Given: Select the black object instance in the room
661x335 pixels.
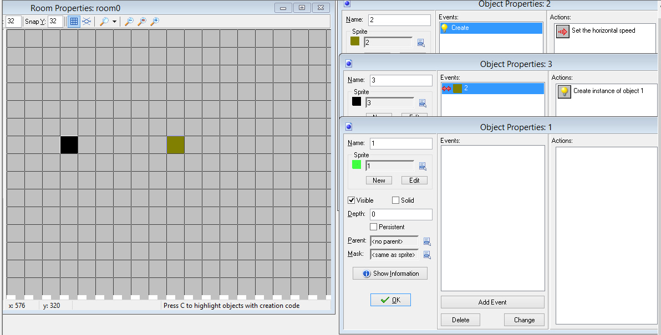Looking at the screenshot, I should coord(69,145).
